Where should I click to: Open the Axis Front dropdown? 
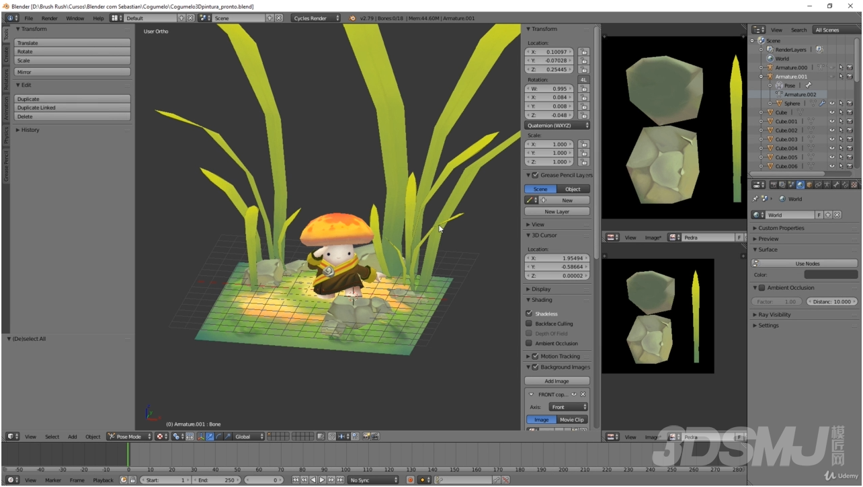click(569, 407)
